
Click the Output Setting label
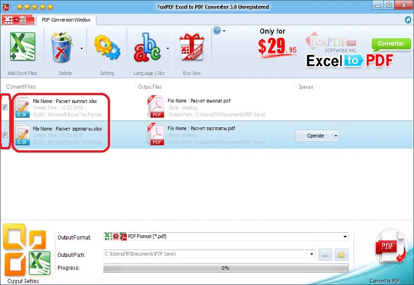coord(23,281)
